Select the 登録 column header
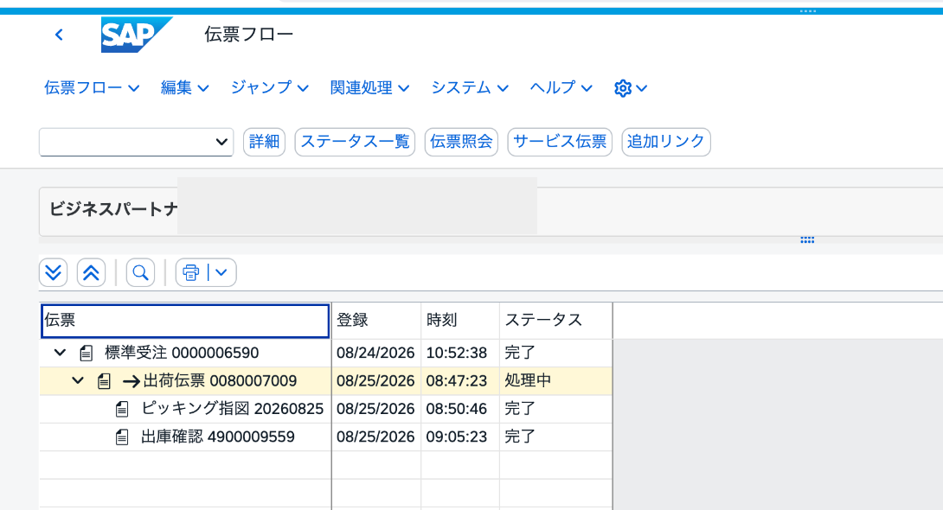The width and height of the screenshot is (943, 510). pyautogui.click(x=375, y=321)
